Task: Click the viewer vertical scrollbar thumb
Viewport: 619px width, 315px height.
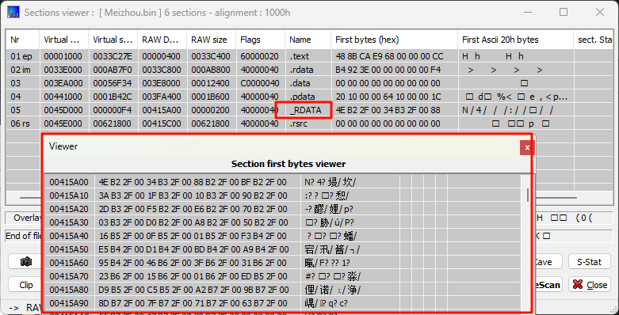Action: (528, 195)
